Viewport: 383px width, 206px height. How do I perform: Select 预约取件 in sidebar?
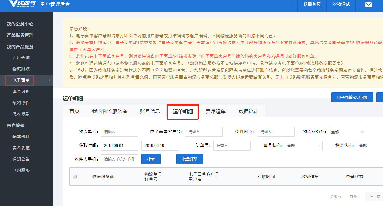click(x=21, y=103)
